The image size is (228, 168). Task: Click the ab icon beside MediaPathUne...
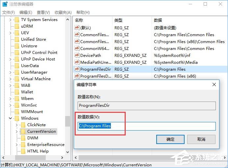(x=77, y=62)
